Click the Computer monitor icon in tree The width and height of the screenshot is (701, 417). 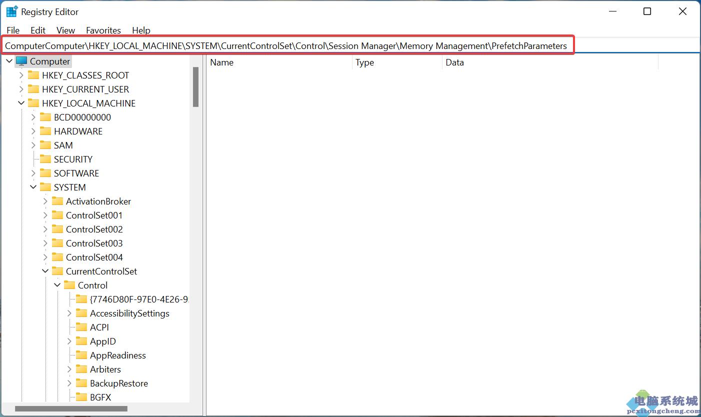[x=21, y=61]
